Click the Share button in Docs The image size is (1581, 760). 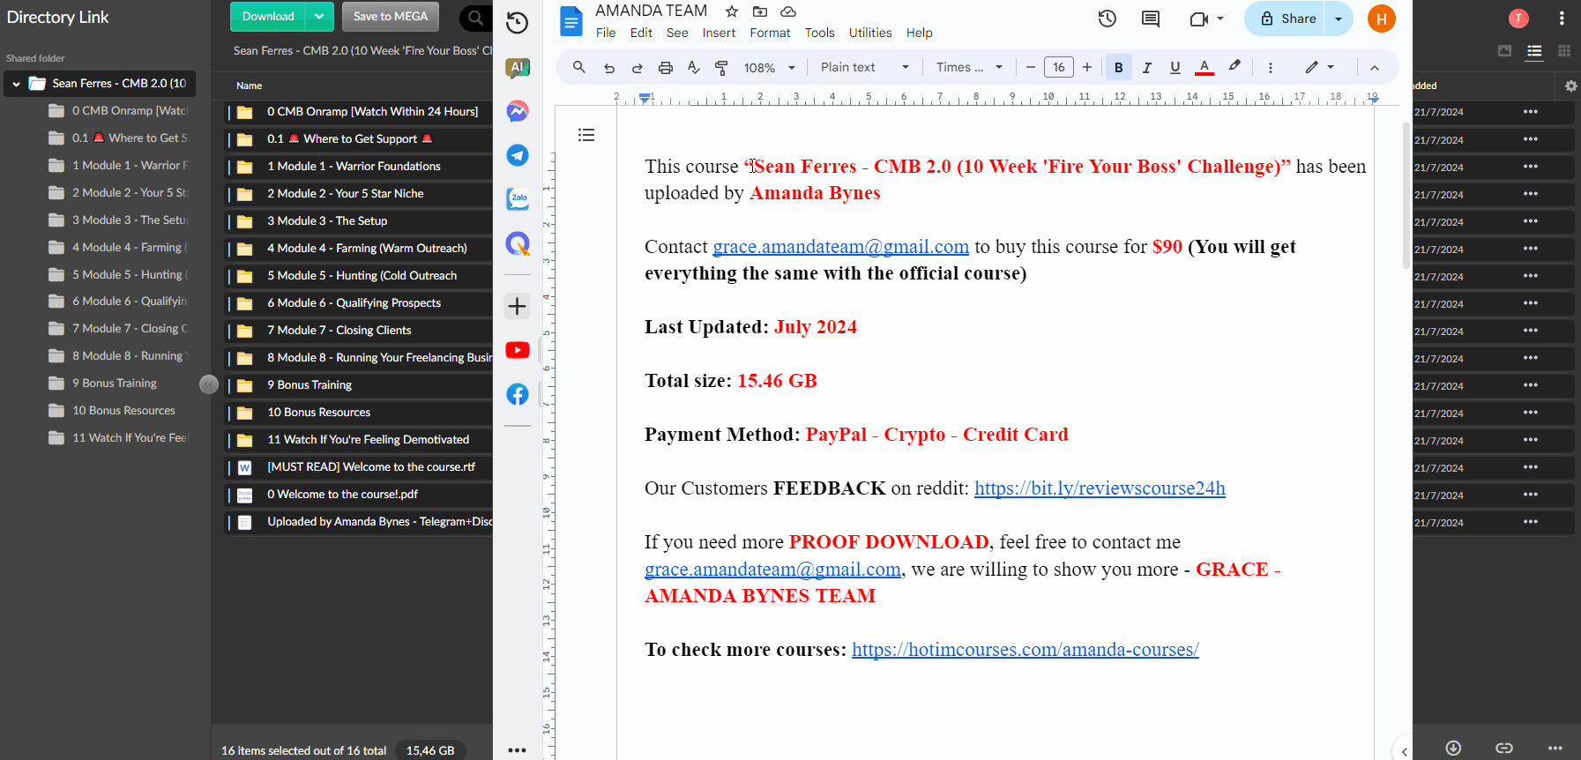1286,19
